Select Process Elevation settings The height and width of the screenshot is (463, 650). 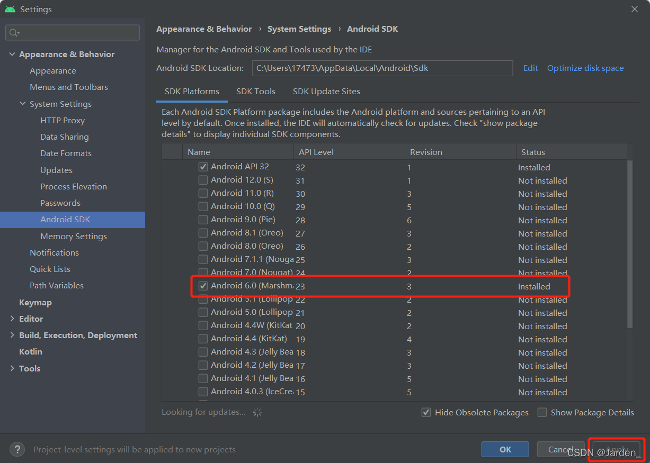(74, 186)
